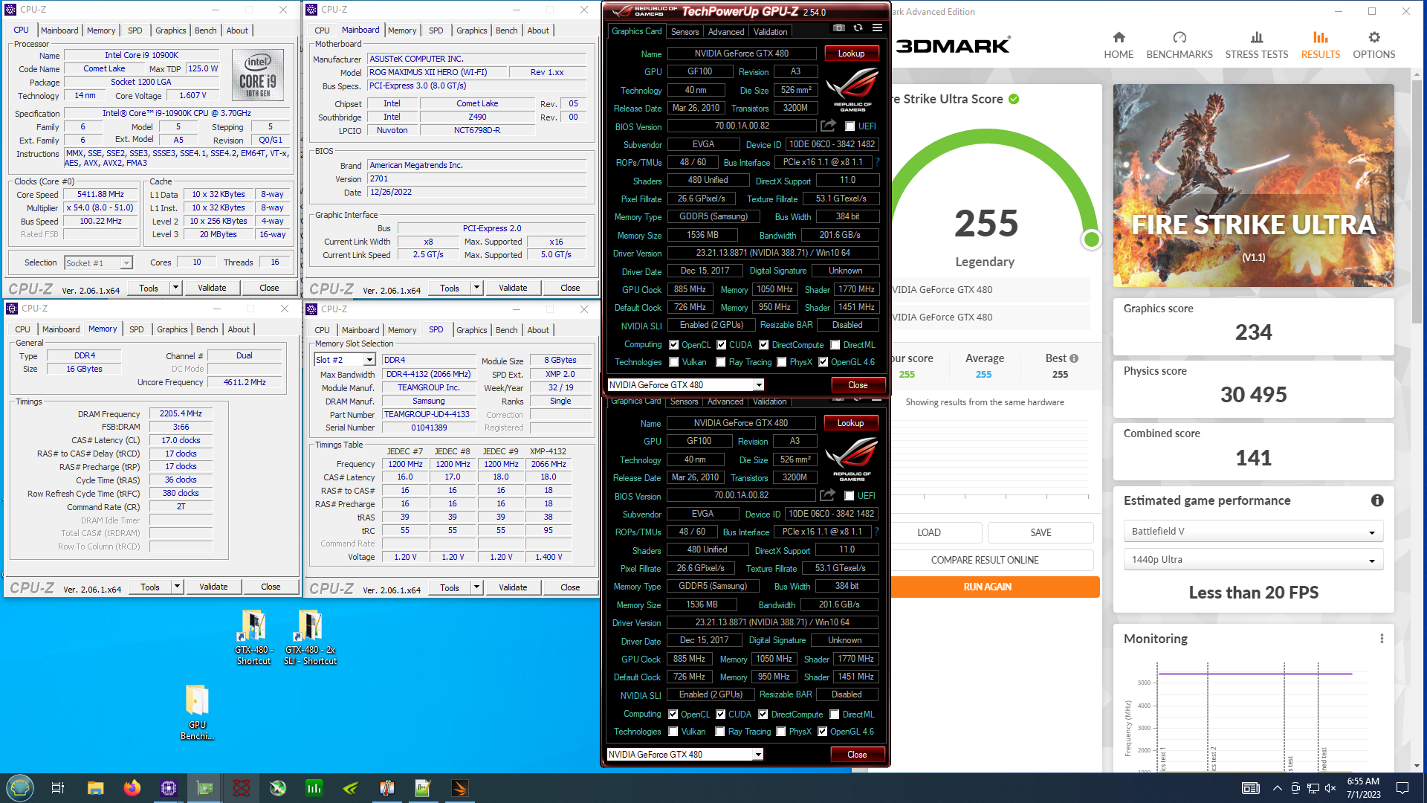Toggle OpenCL checkbox in upper GPU-Z
The height and width of the screenshot is (803, 1427).
tap(674, 345)
